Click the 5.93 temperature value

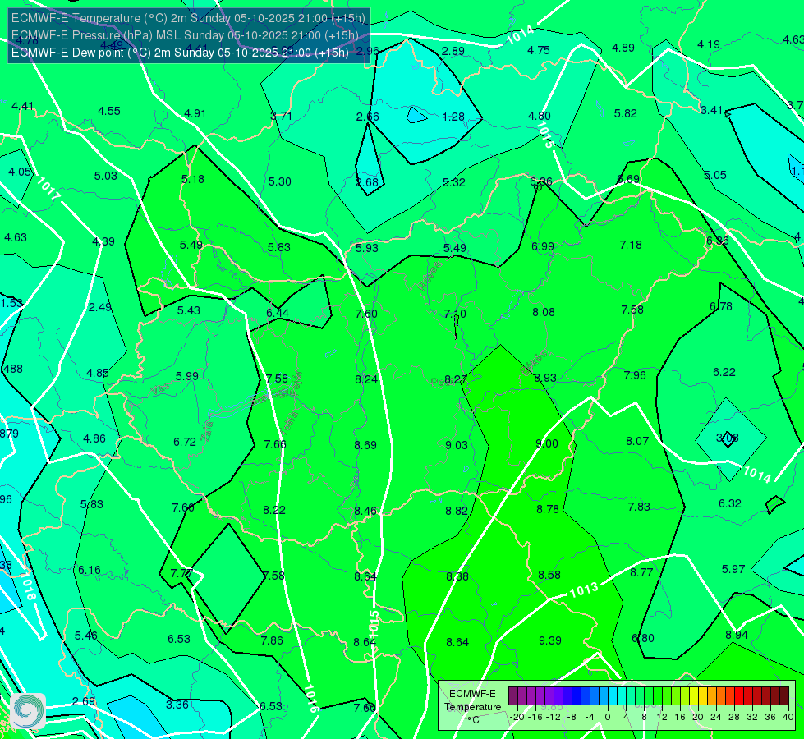coord(367,248)
